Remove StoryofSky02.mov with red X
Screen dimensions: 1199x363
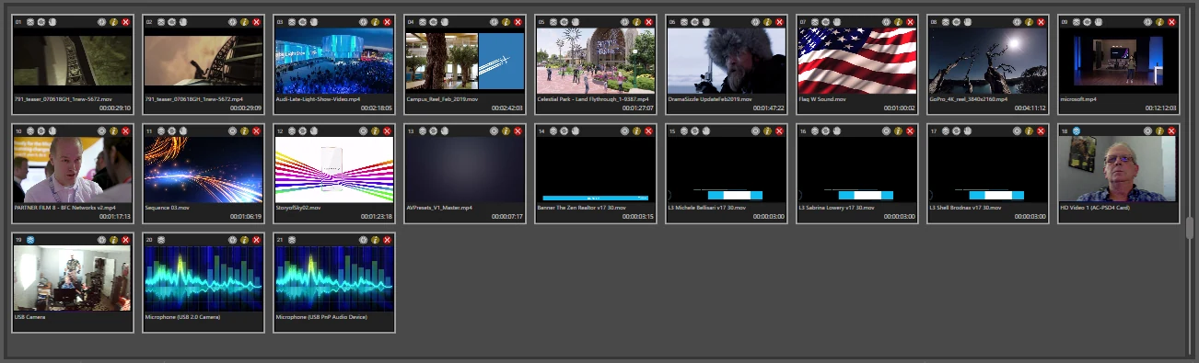[388, 131]
